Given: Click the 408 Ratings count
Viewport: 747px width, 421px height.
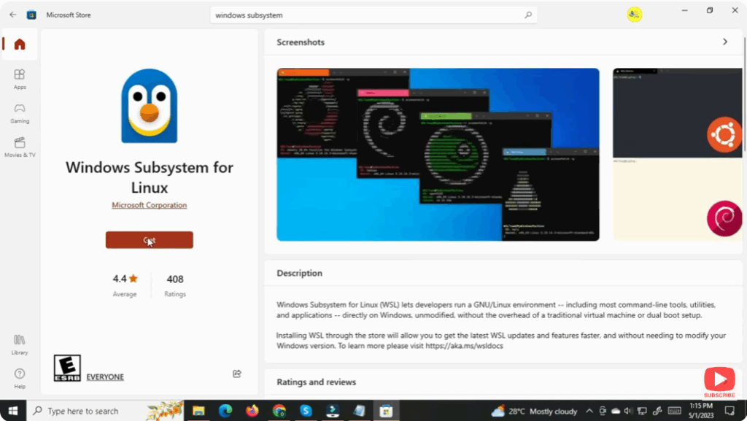Looking at the screenshot, I should [175, 285].
